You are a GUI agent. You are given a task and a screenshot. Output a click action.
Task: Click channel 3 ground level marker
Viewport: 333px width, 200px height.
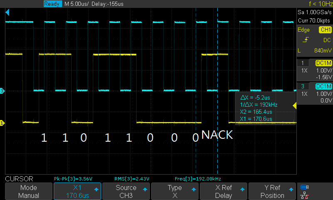(x=2, y=91)
